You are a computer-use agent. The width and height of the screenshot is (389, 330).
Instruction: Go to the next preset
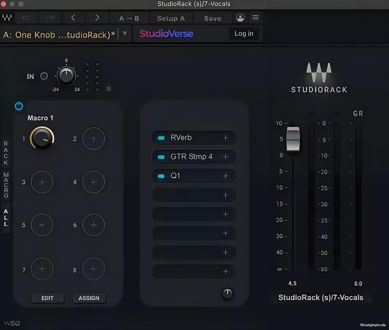(97, 18)
